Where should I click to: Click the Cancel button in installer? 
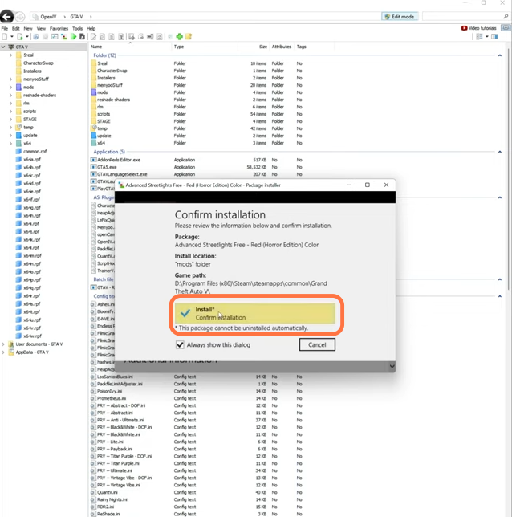[316, 345]
